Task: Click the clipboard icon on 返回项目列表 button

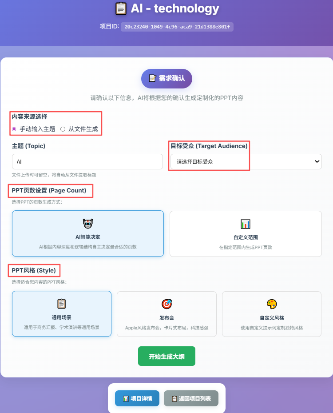Action: click(x=174, y=398)
